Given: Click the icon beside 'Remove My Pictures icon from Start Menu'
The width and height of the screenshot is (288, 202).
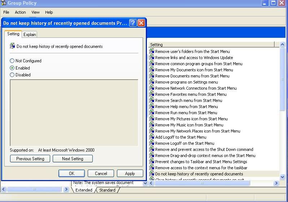Looking at the screenshot, I should (x=152, y=118).
